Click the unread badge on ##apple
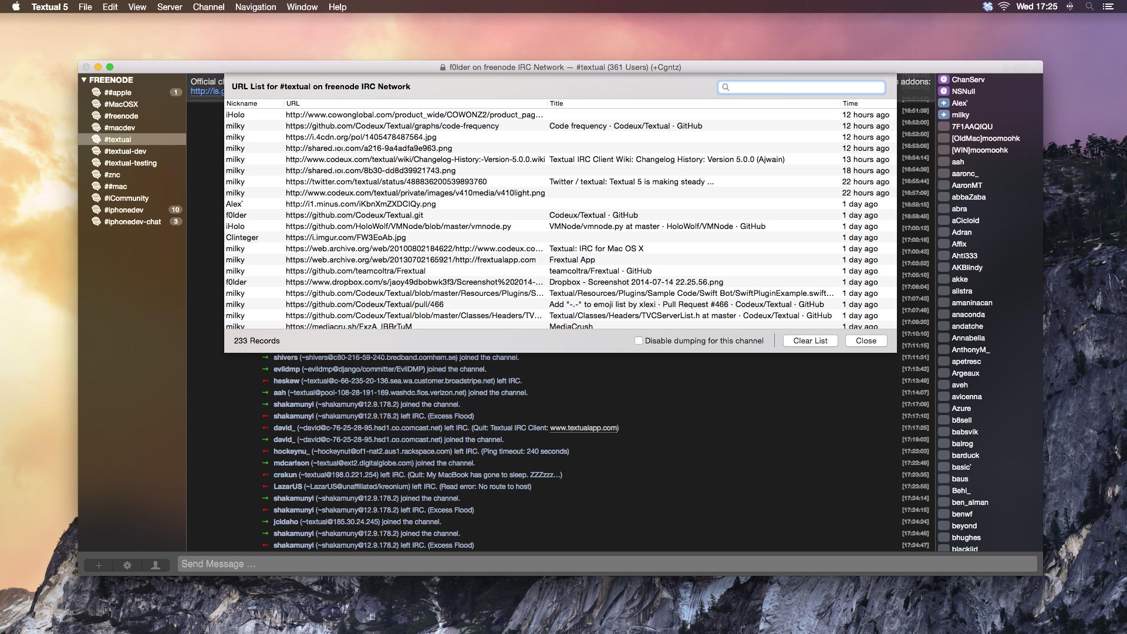 (x=176, y=92)
